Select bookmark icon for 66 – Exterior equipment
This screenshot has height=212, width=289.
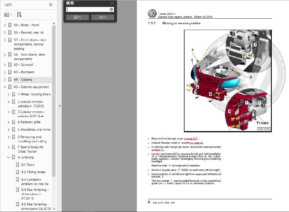click(10, 87)
